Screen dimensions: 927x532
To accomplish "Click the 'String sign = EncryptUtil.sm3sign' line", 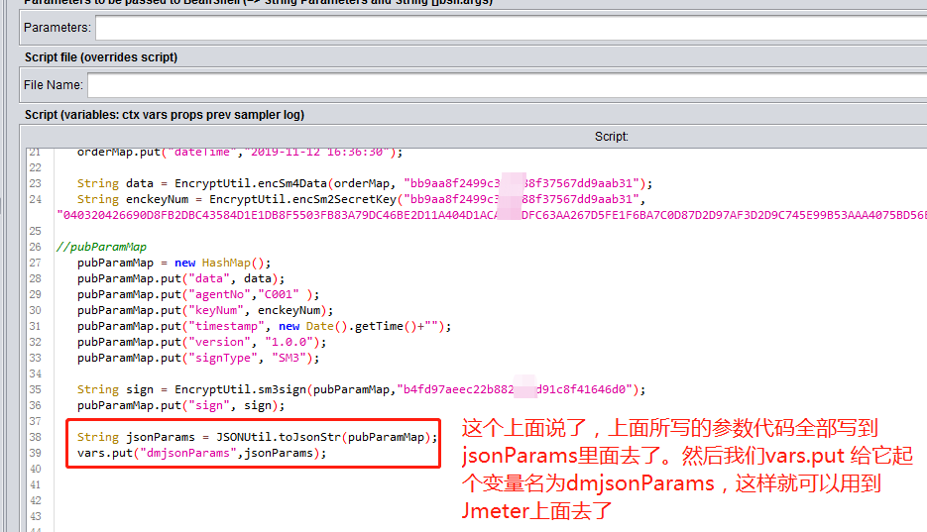I will pyautogui.click(x=361, y=389).
